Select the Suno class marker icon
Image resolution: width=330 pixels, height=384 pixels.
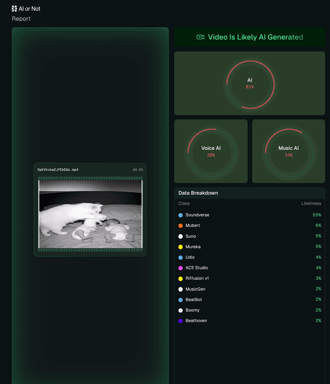tap(181, 236)
